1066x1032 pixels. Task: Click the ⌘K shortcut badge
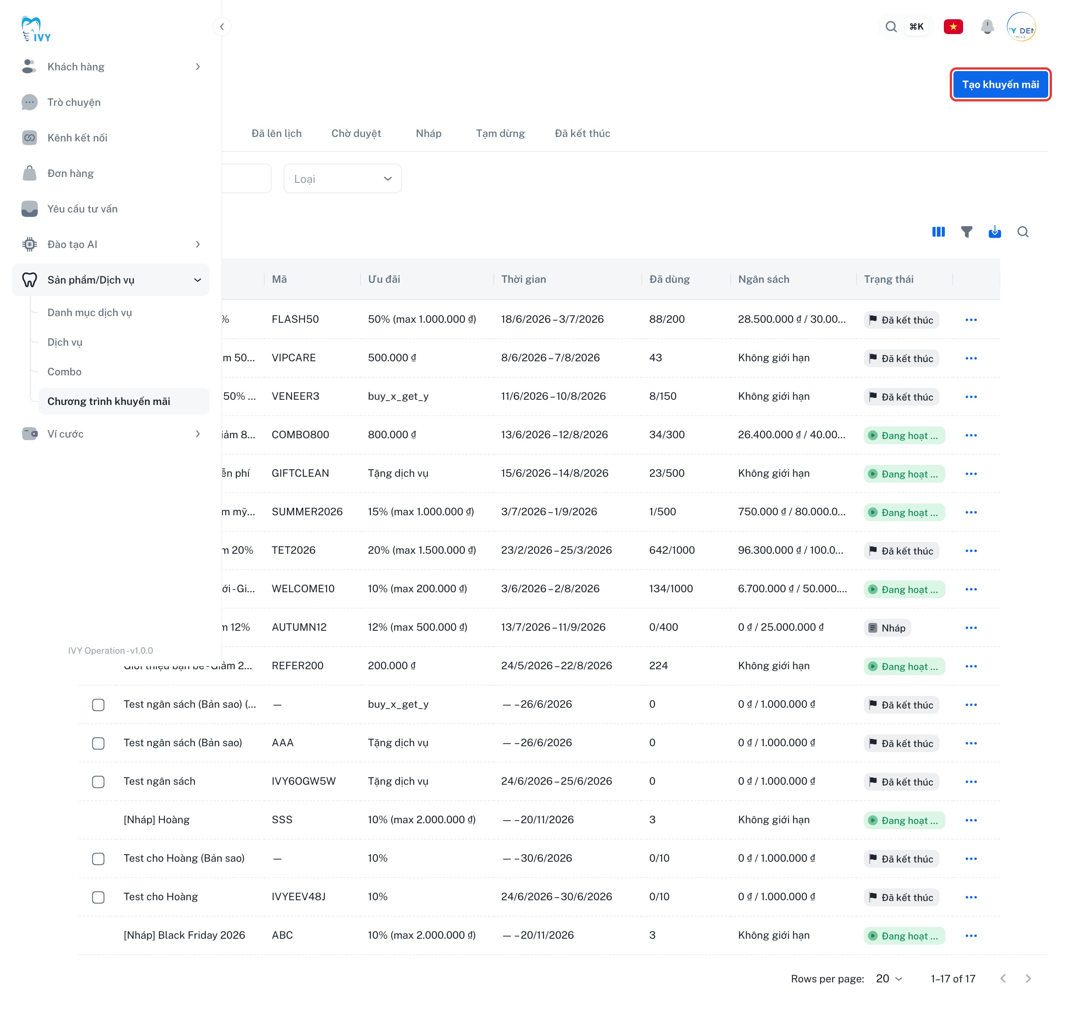[x=916, y=27]
